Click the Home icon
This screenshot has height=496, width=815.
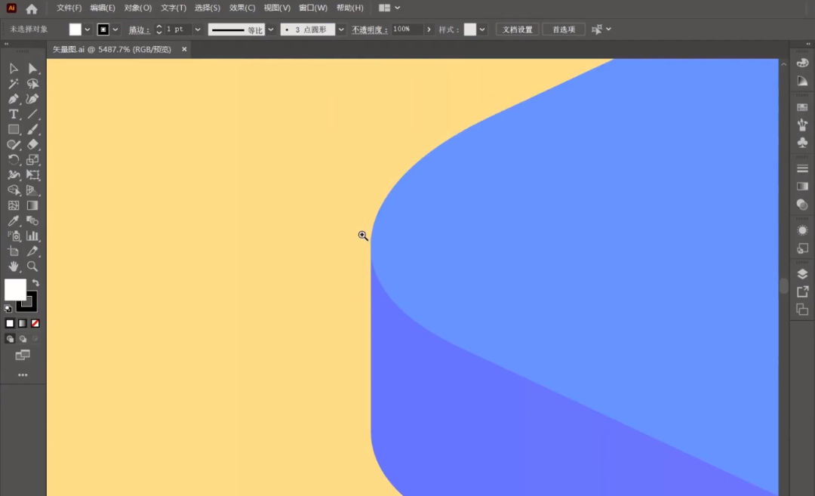pyautogui.click(x=32, y=9)
